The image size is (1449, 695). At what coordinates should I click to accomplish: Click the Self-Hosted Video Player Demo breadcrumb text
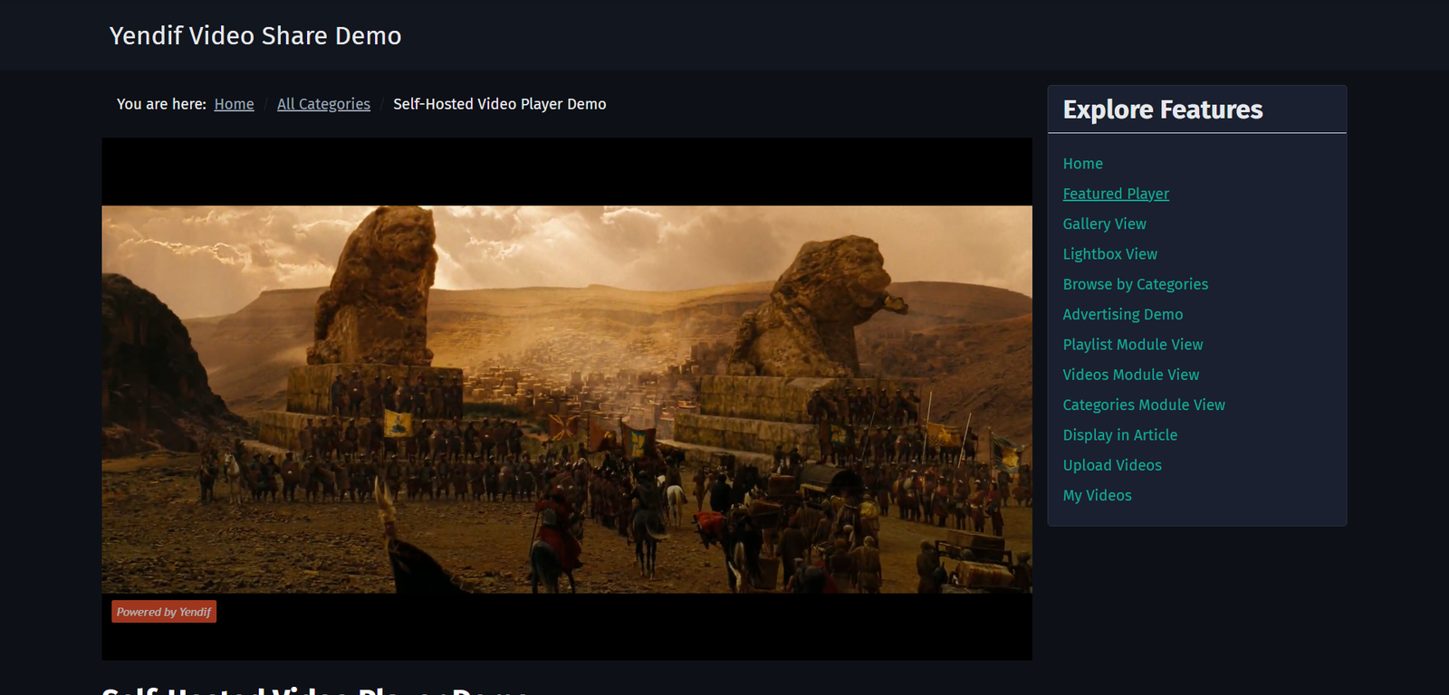(x=500, y=104)
